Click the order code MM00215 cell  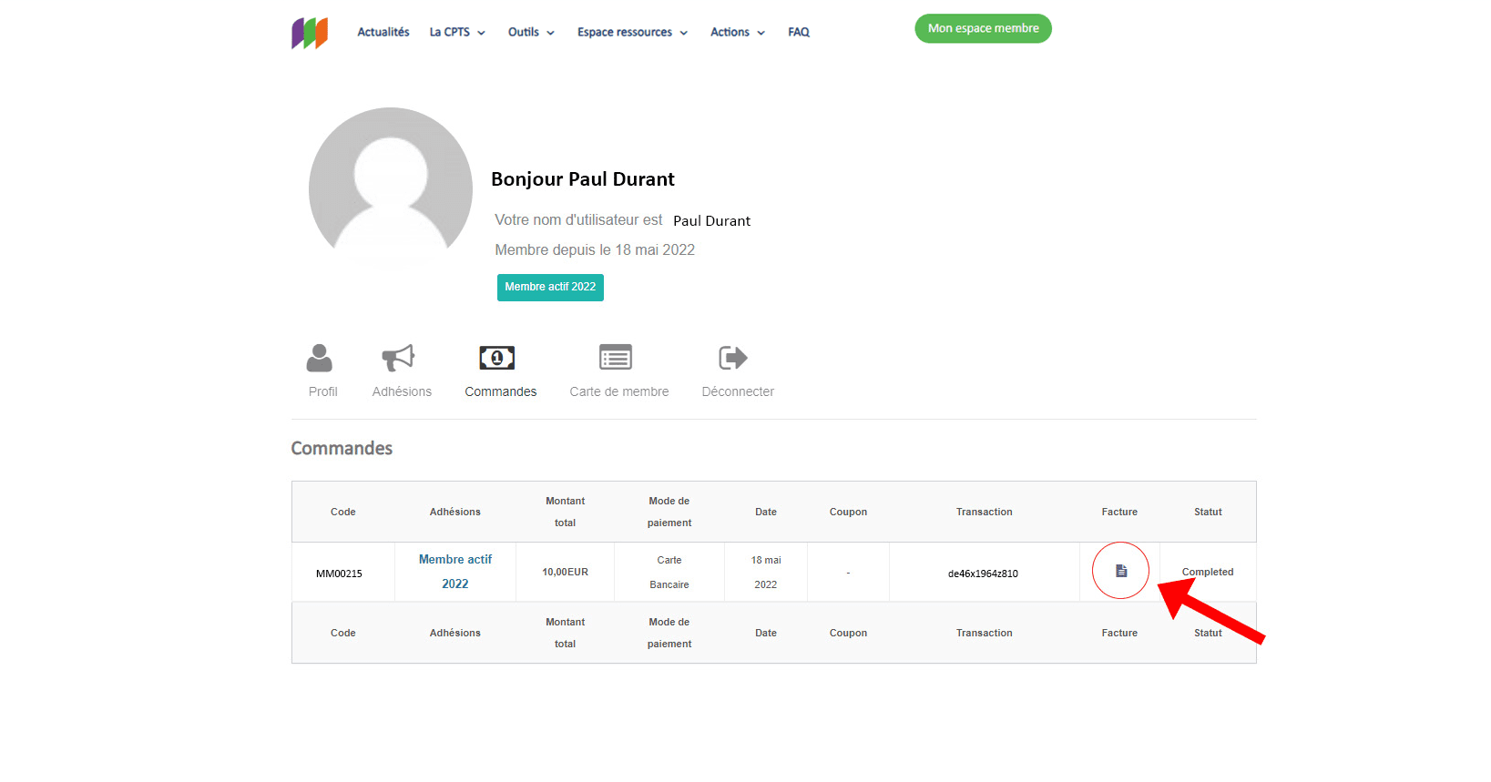pyautogui.click(x=339, y=574)
